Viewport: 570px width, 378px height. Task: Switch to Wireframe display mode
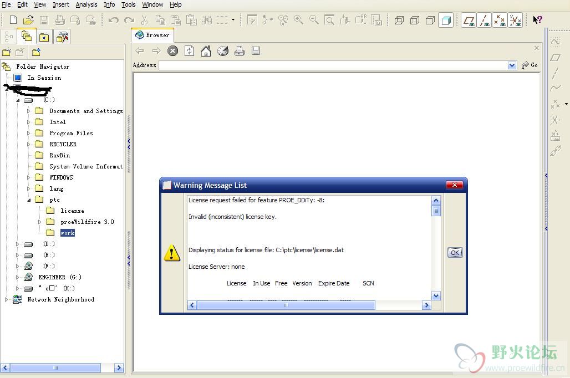coord(399,21)
